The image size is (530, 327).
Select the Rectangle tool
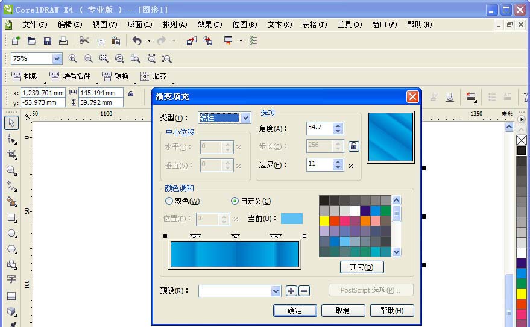tap(11, 218)
